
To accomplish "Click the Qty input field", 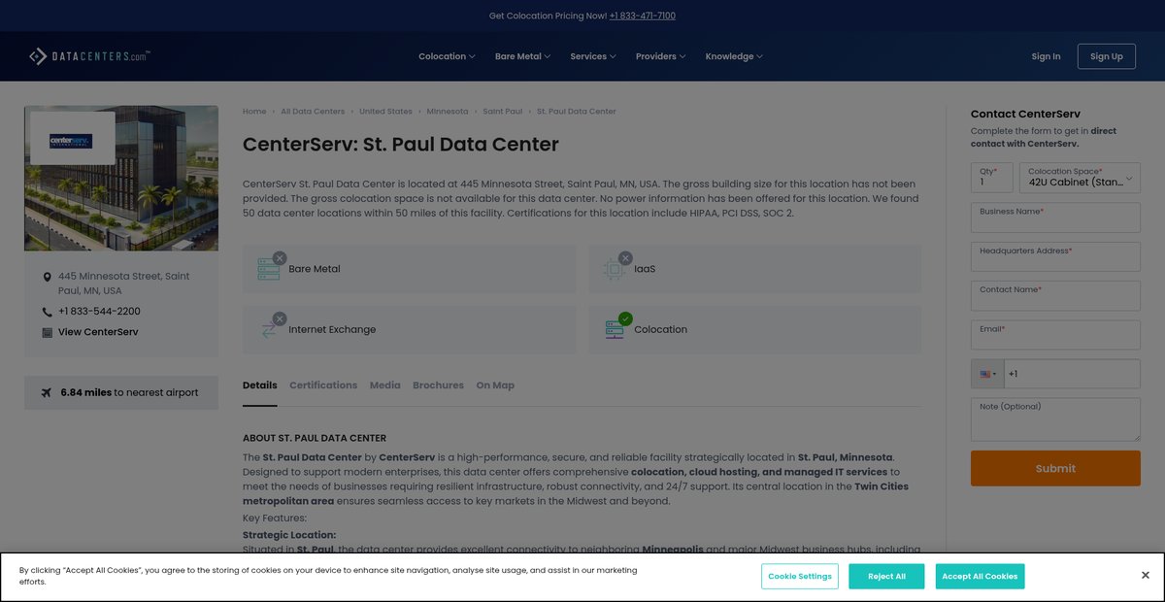I will 992,178.
